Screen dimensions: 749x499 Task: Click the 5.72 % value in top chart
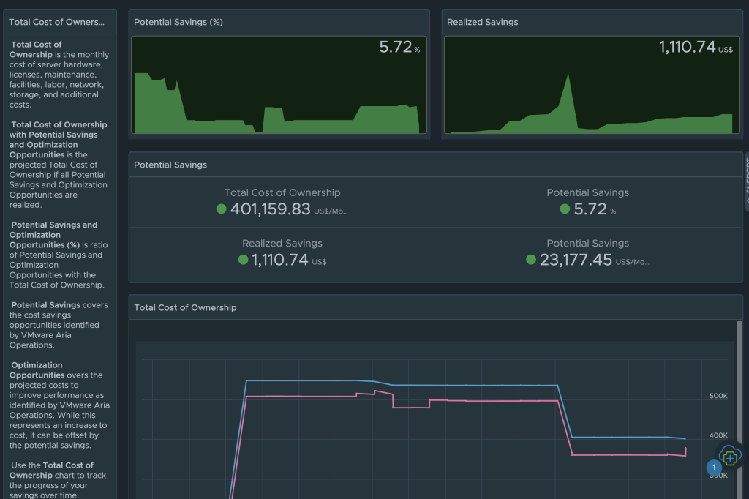coord(396,48)
